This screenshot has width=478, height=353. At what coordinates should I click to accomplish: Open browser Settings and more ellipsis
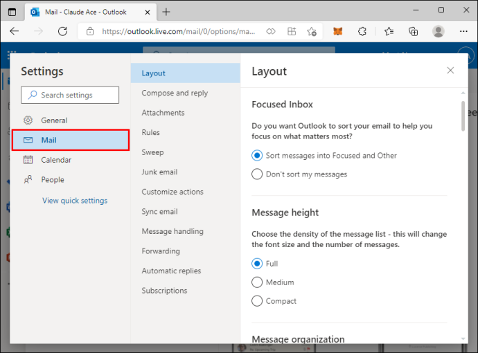coord(463,31)
